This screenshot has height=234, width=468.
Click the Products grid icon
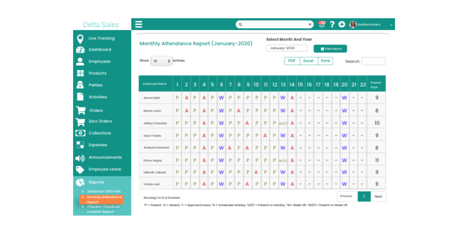point(80,73)
